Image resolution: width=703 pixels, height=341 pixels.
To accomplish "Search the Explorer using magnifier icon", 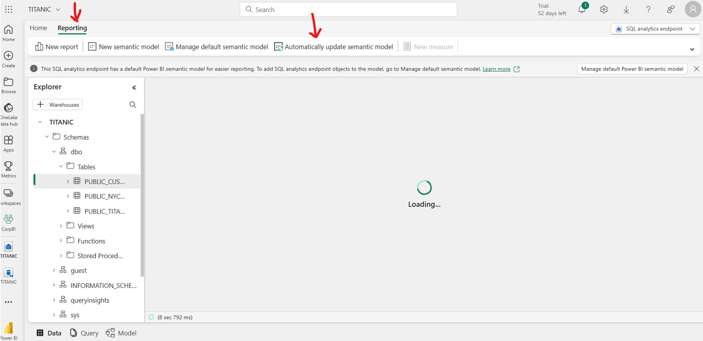I will 132,105.
